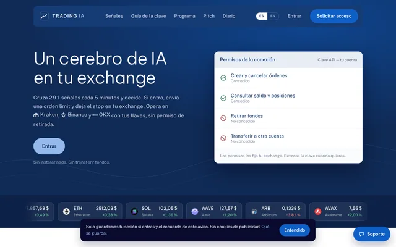
Task: Click the Solicitar acceso button
Action: (334, 16)
